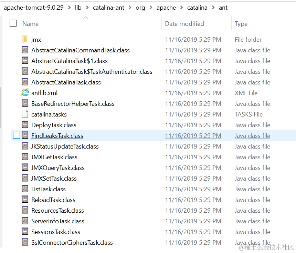The height and width of the screenshot is (253, 296).
Task: Click File folder type of jmx
Action: coord(248,40)
